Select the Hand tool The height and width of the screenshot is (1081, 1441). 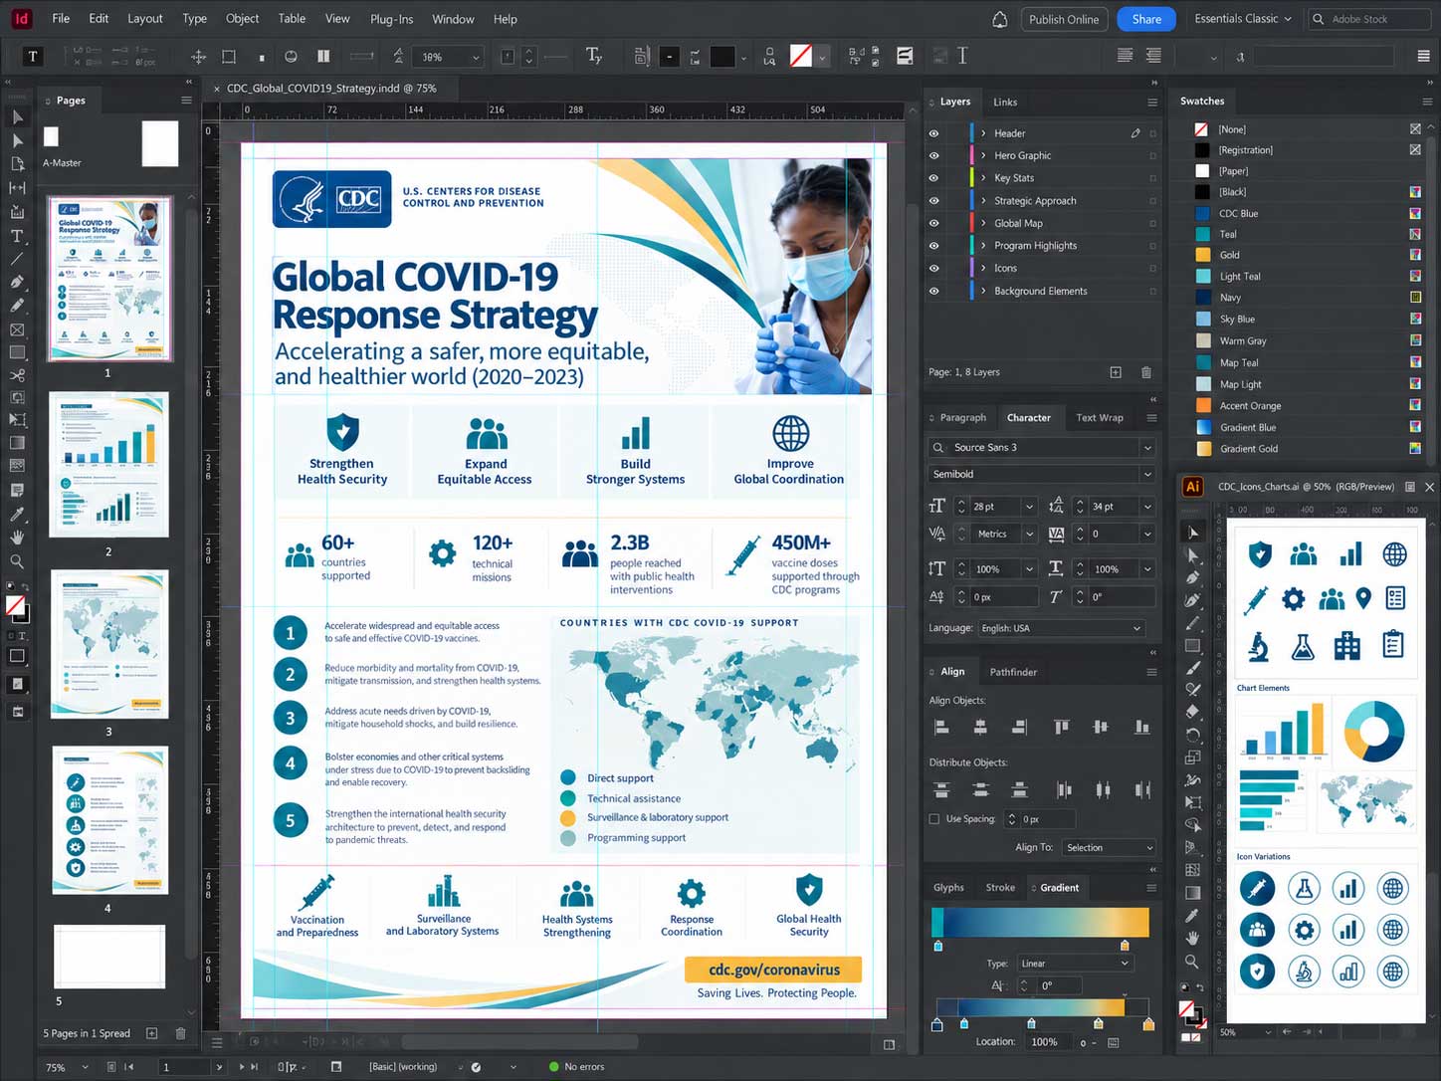click(17, 538)
